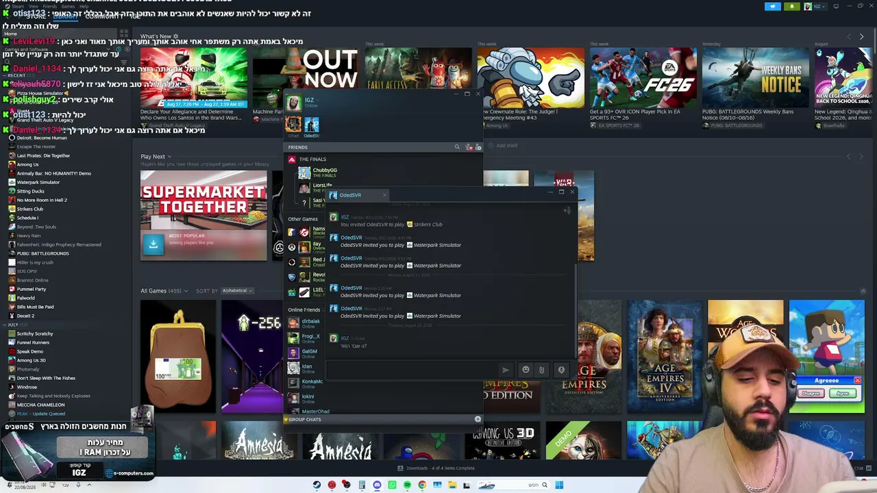
Task: Open the Calculator taskbar icon
Action: [x=362, y=485]
